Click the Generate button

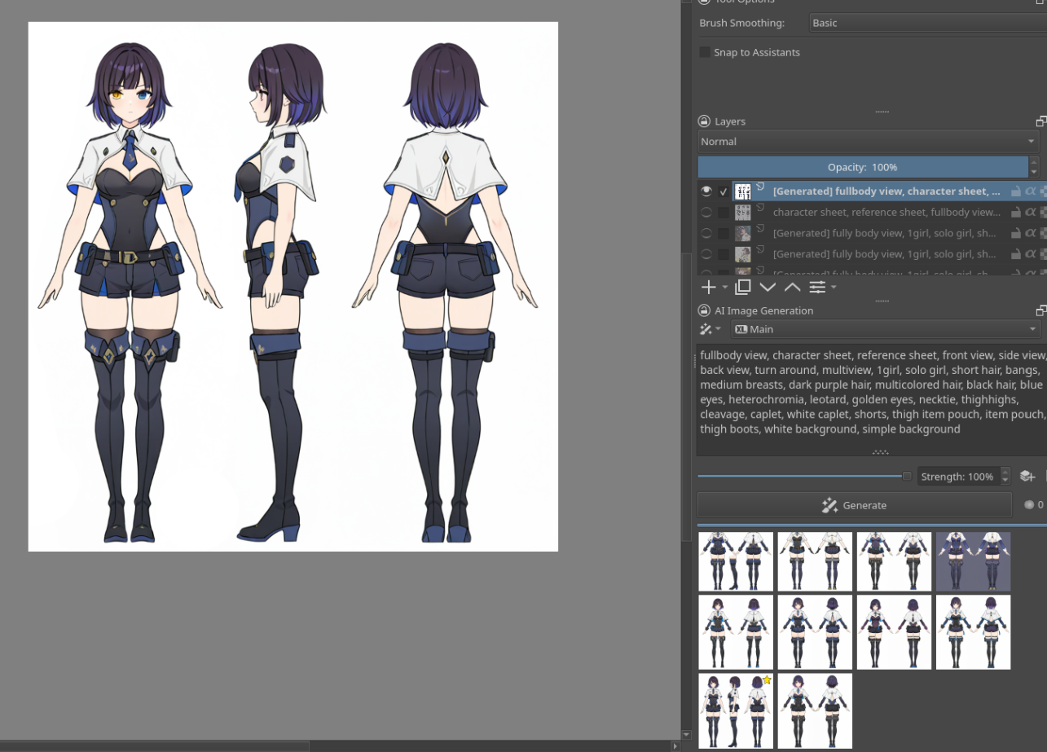[854, 505]
